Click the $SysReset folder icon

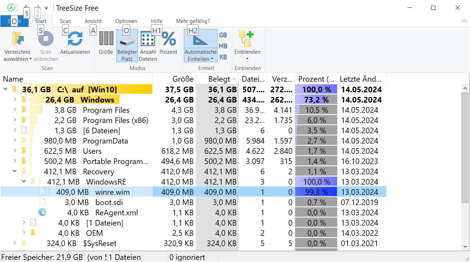point(24,243)
